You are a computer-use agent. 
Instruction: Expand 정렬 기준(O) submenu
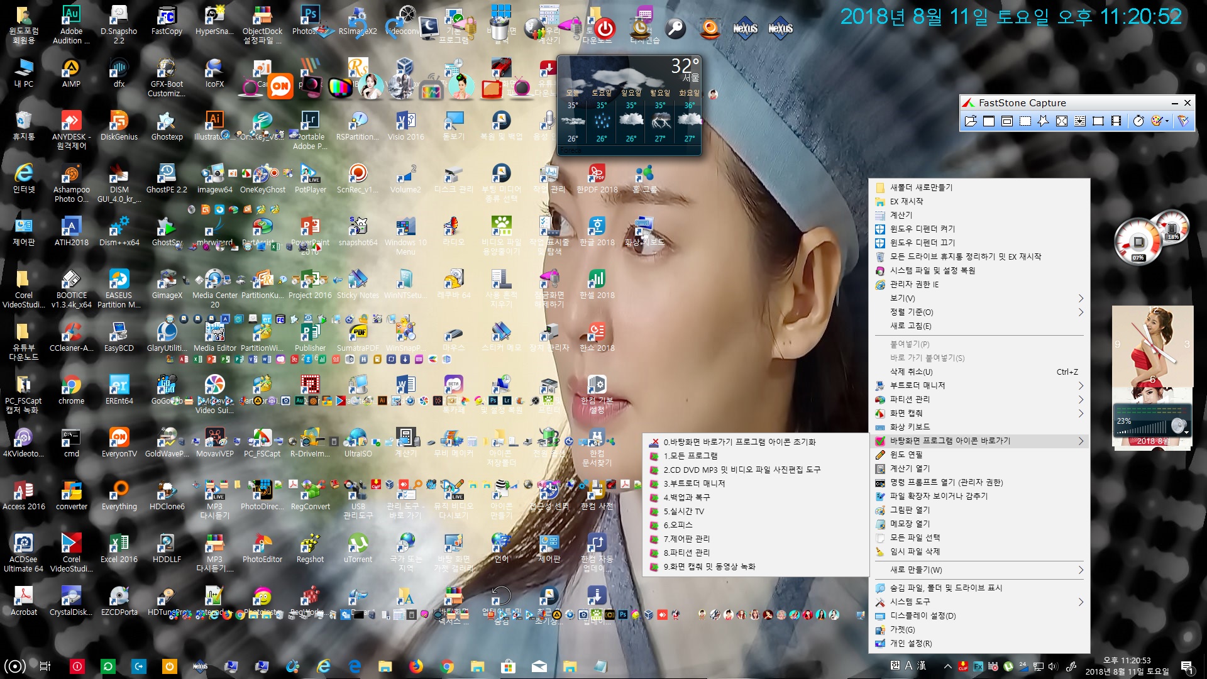pyautogui.click(x=979, y=312)
